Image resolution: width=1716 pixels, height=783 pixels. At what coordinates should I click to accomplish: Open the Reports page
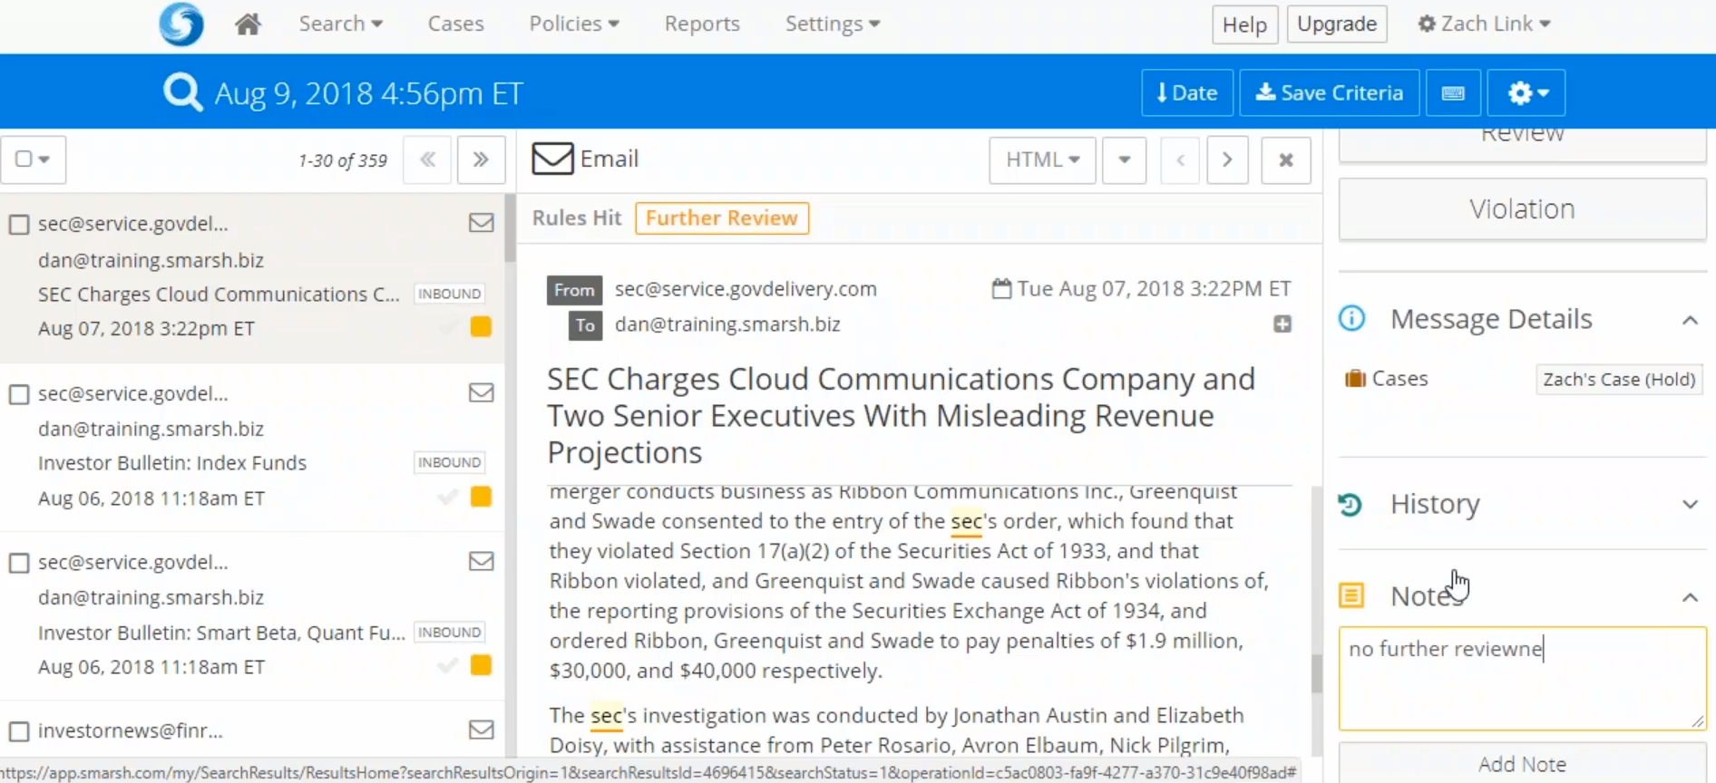pyautogui.click(x=702, y=24)
